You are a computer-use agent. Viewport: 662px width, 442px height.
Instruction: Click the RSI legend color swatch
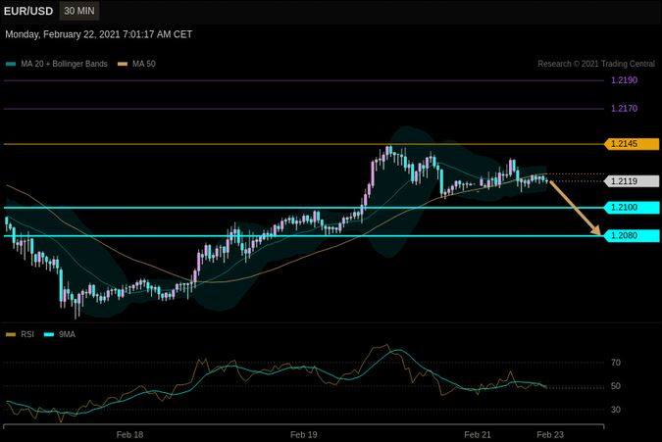click(x=11, y=335)
